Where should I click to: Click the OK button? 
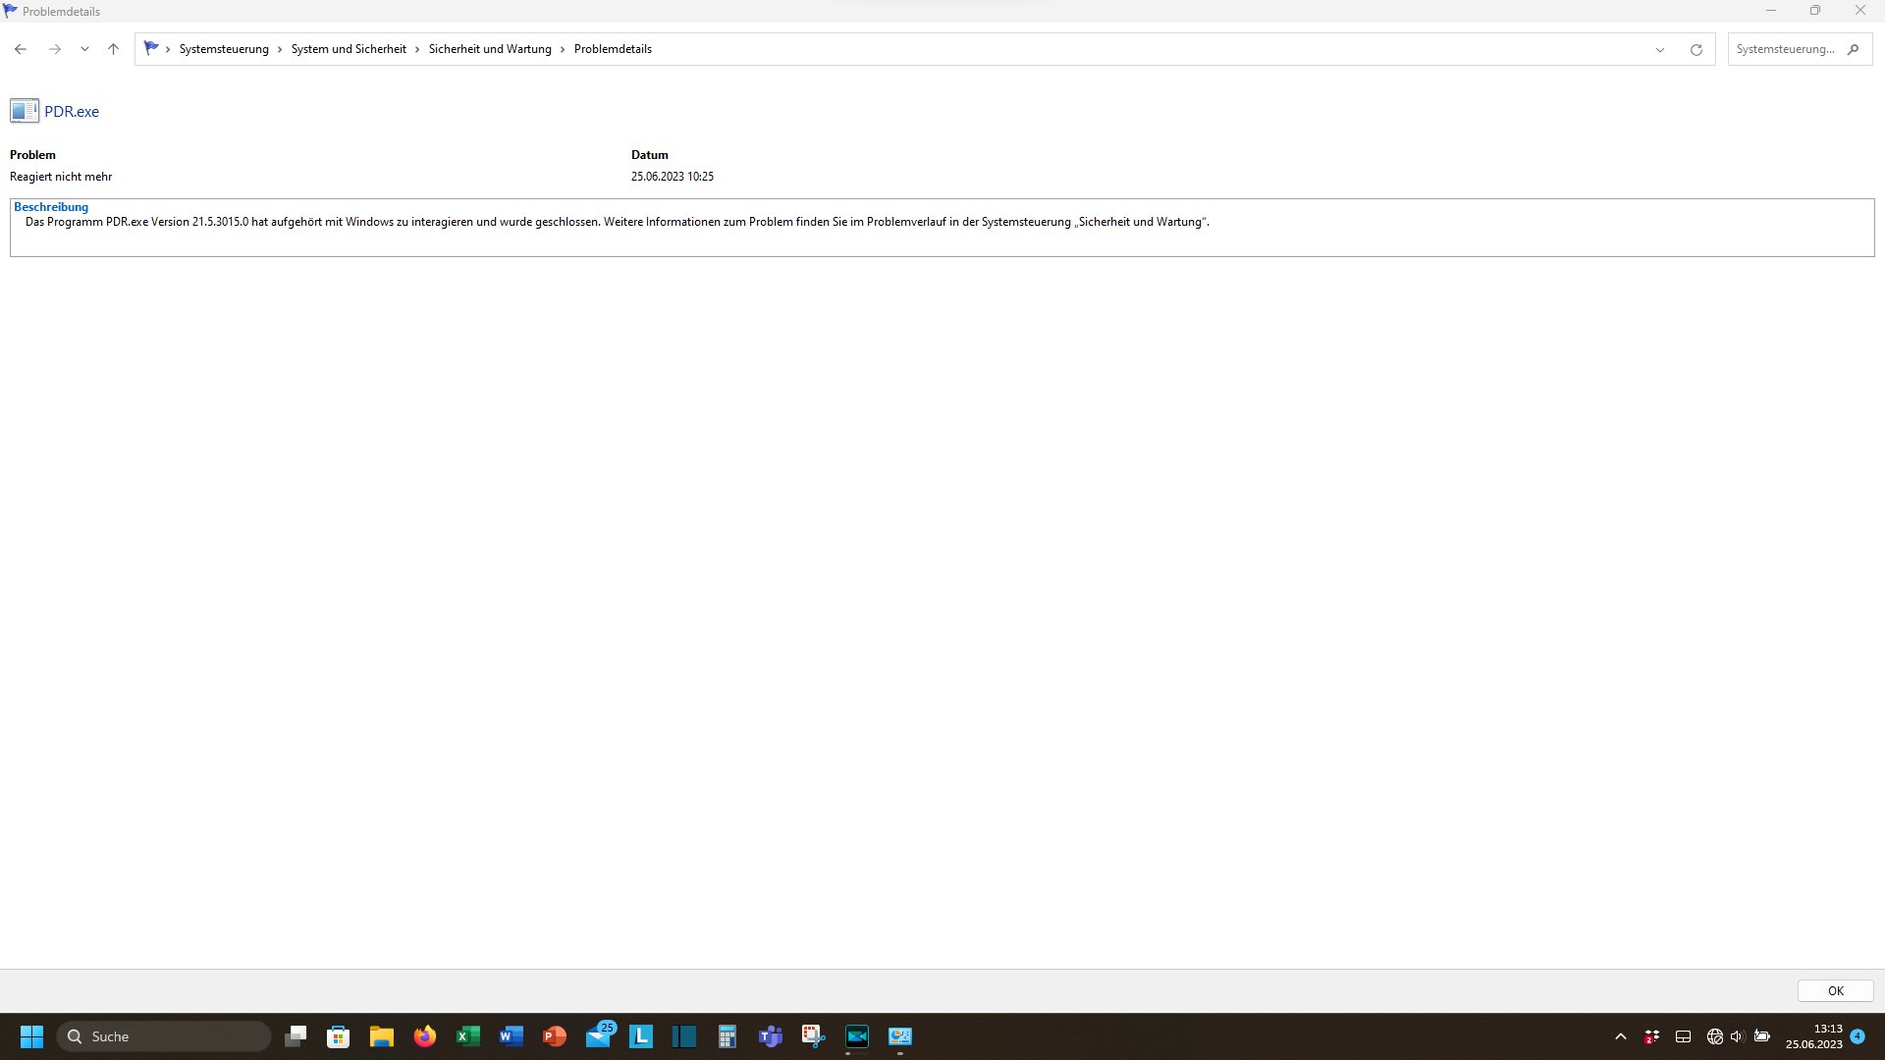[x=1835, y=991]
